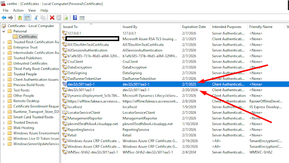Select the ReportingService certificate row
289x163 pixels.
[176, 130]
